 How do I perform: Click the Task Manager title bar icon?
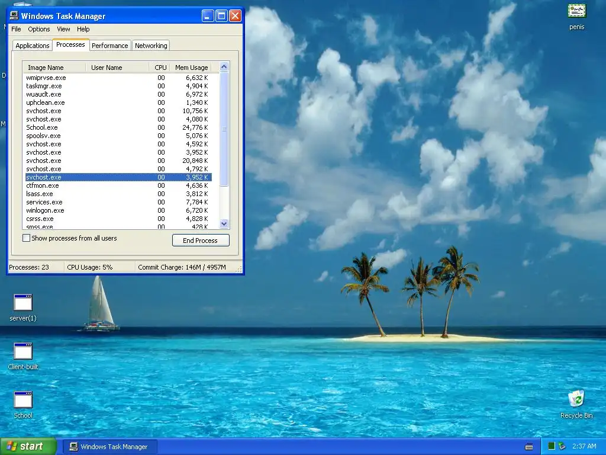pos(14,16)
